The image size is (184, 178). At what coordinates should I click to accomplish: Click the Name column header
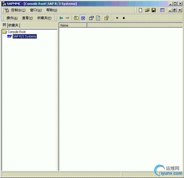coord(73,25)
